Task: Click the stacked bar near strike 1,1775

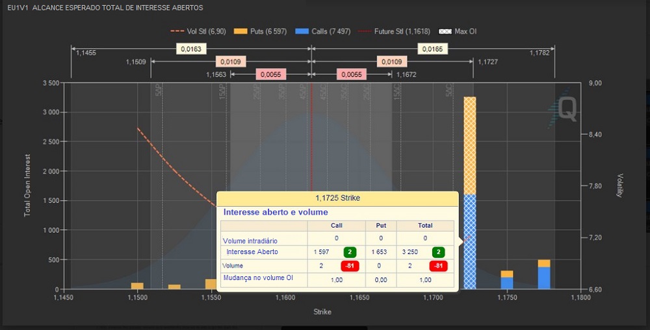Action: tap(543, 274)
